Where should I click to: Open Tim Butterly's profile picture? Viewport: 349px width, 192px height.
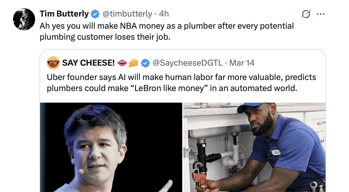tap(24, 19)
